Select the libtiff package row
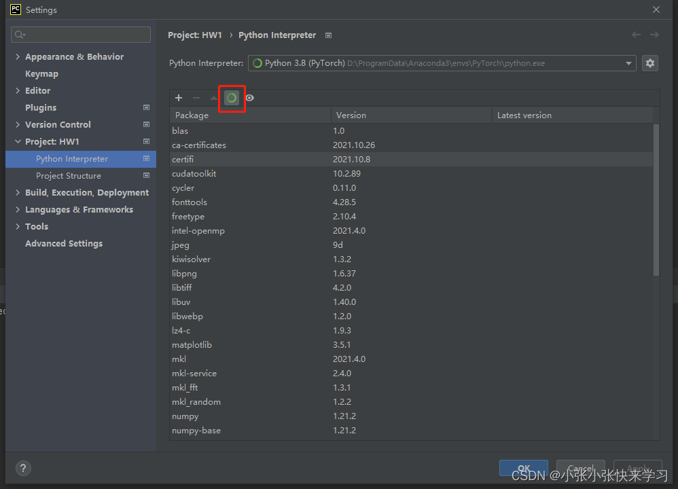678x489 pixels. tap(411, 287)
